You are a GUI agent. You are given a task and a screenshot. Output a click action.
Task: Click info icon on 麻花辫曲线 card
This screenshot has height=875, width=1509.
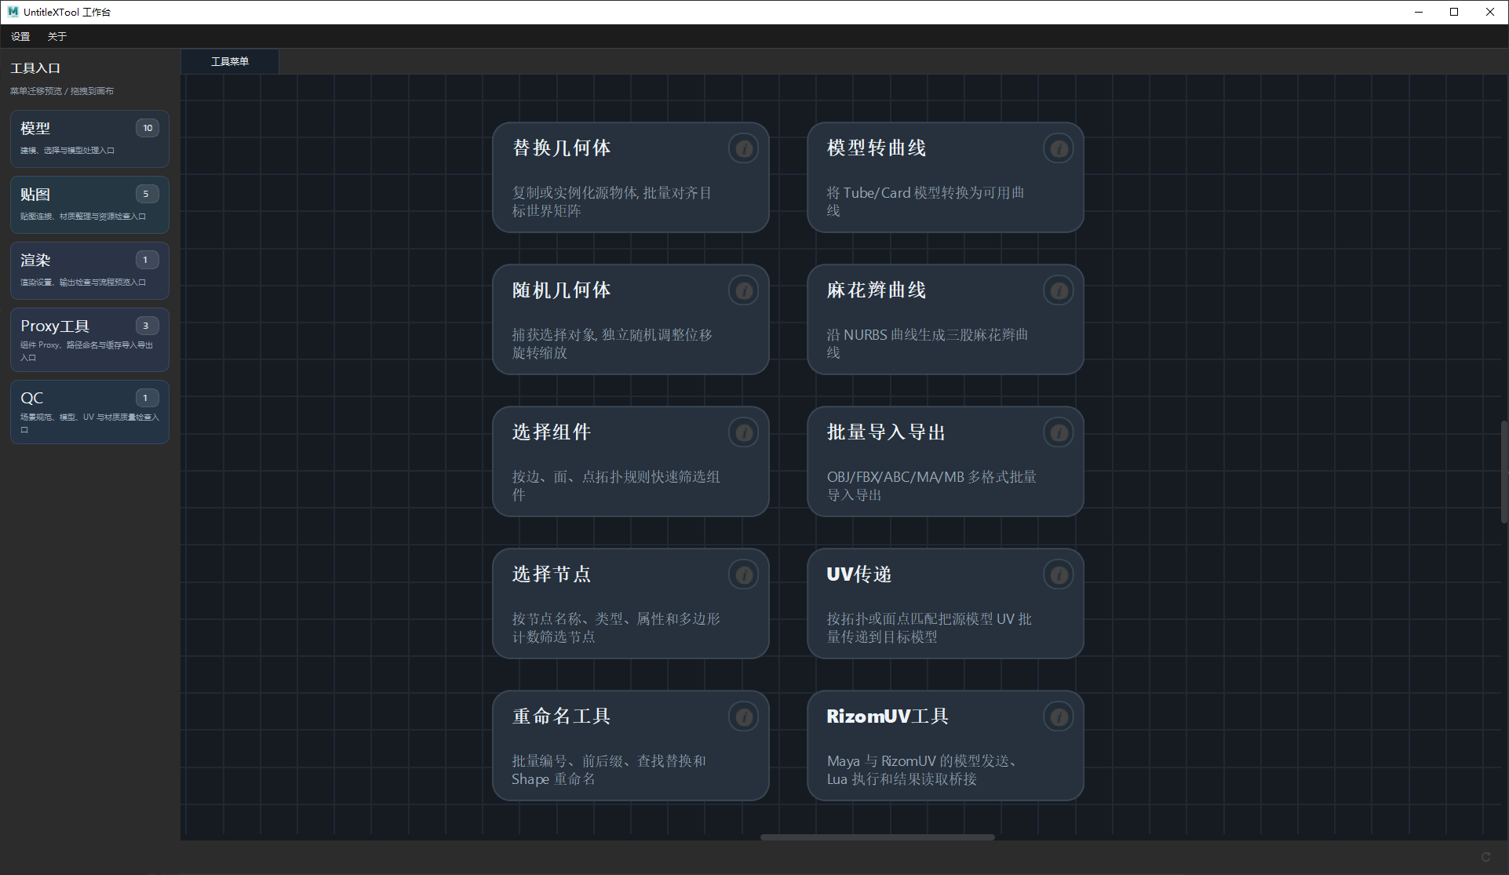coord(1058,290)
